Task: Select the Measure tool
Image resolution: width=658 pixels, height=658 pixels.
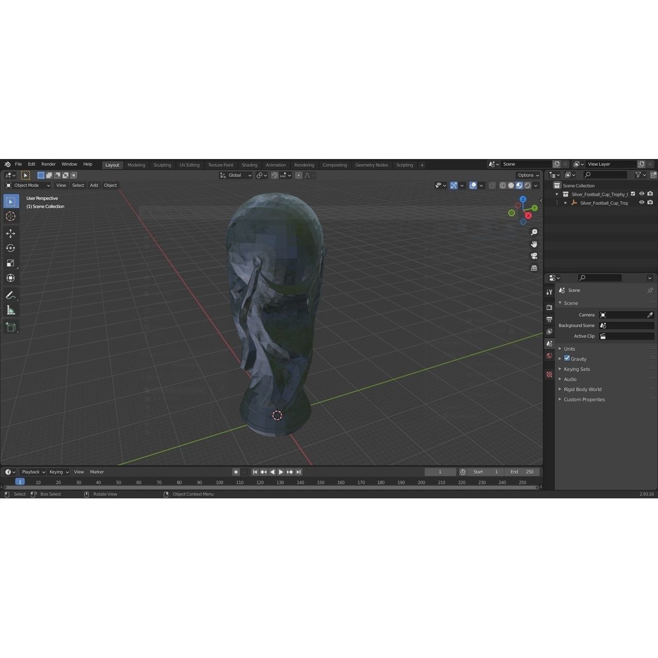Action: [11, 310]
